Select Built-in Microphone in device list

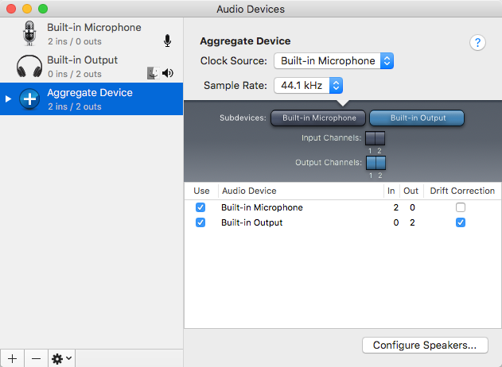pyautogui.click(x=91, y=33)
